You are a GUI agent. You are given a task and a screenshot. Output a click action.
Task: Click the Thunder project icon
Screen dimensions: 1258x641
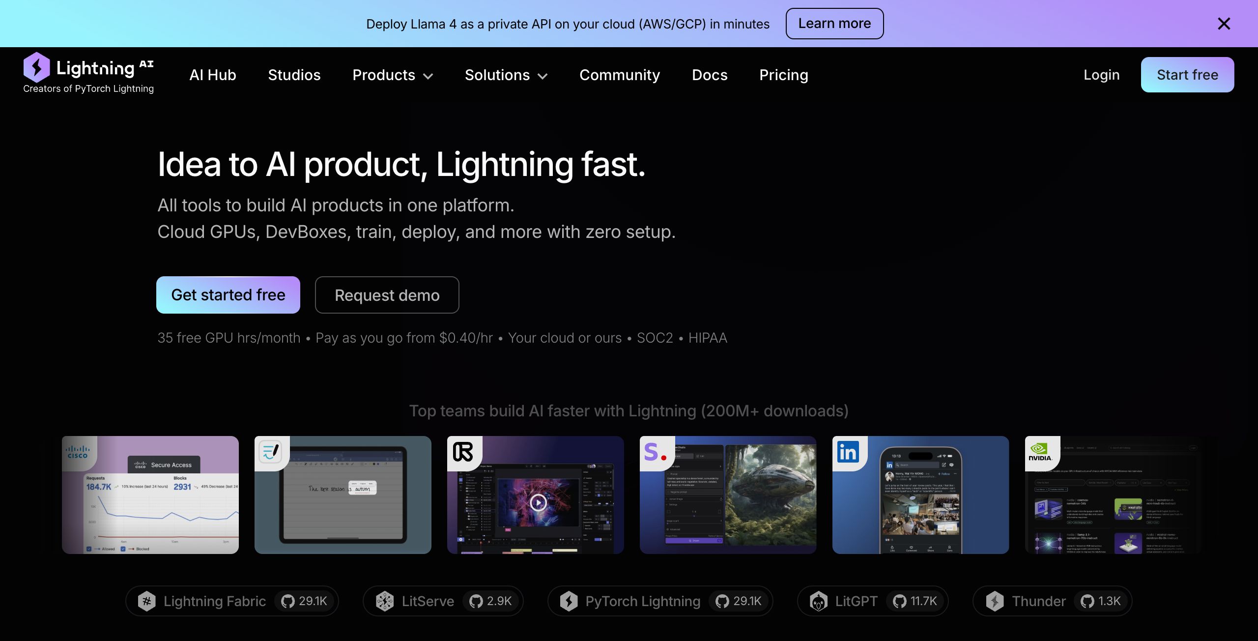[995, 601]
